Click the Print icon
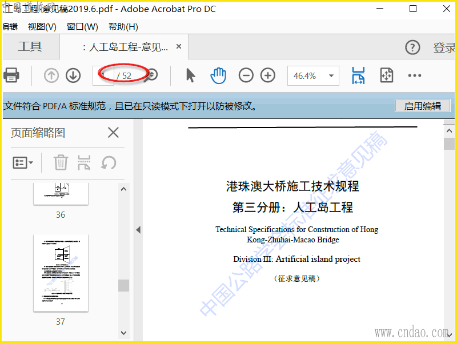 (x=11, y=75)
